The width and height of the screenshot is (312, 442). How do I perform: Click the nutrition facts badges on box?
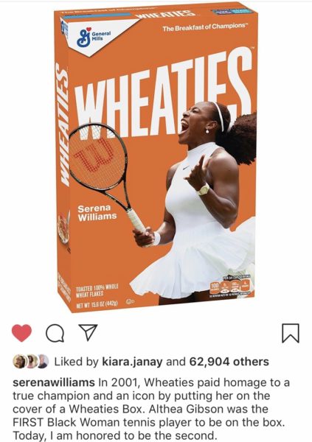231,286
